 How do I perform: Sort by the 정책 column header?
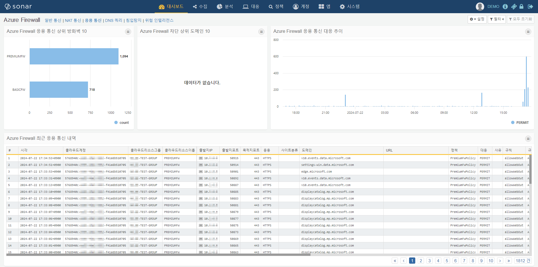click(x=463, y=150)
